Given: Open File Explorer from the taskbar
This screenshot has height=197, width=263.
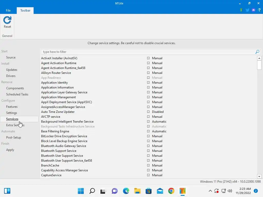Looking at the screenshot, I should (137, 191).
